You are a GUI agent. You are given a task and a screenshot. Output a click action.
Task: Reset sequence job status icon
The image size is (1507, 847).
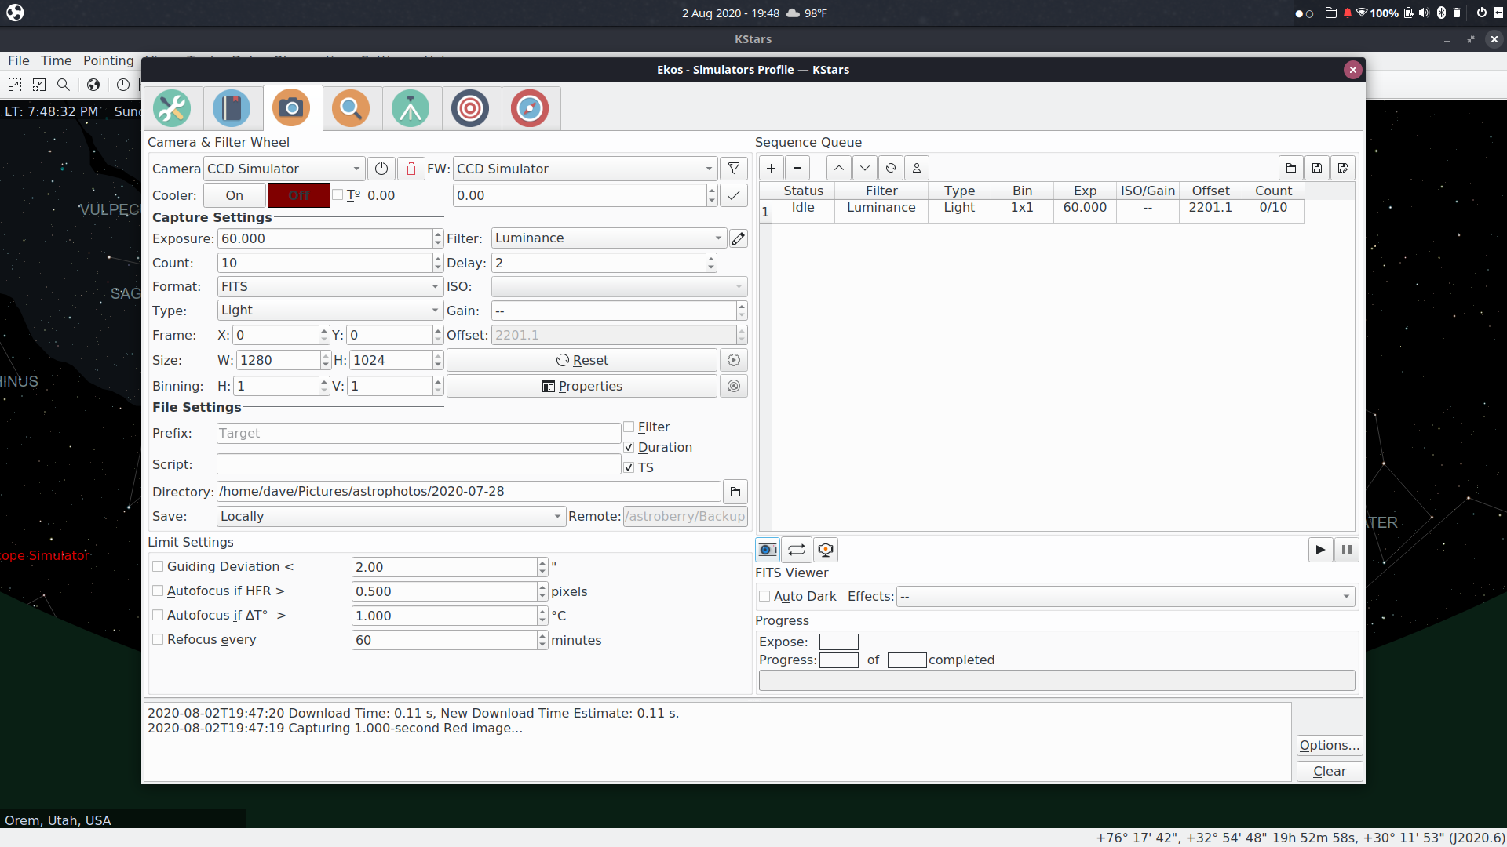pyautogui.click(x=891, y=168)
